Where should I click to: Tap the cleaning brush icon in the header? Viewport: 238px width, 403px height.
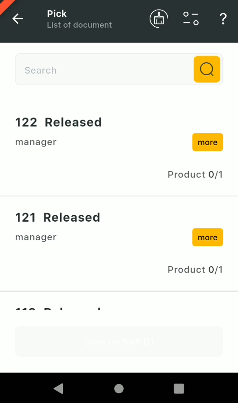[159, 19]
